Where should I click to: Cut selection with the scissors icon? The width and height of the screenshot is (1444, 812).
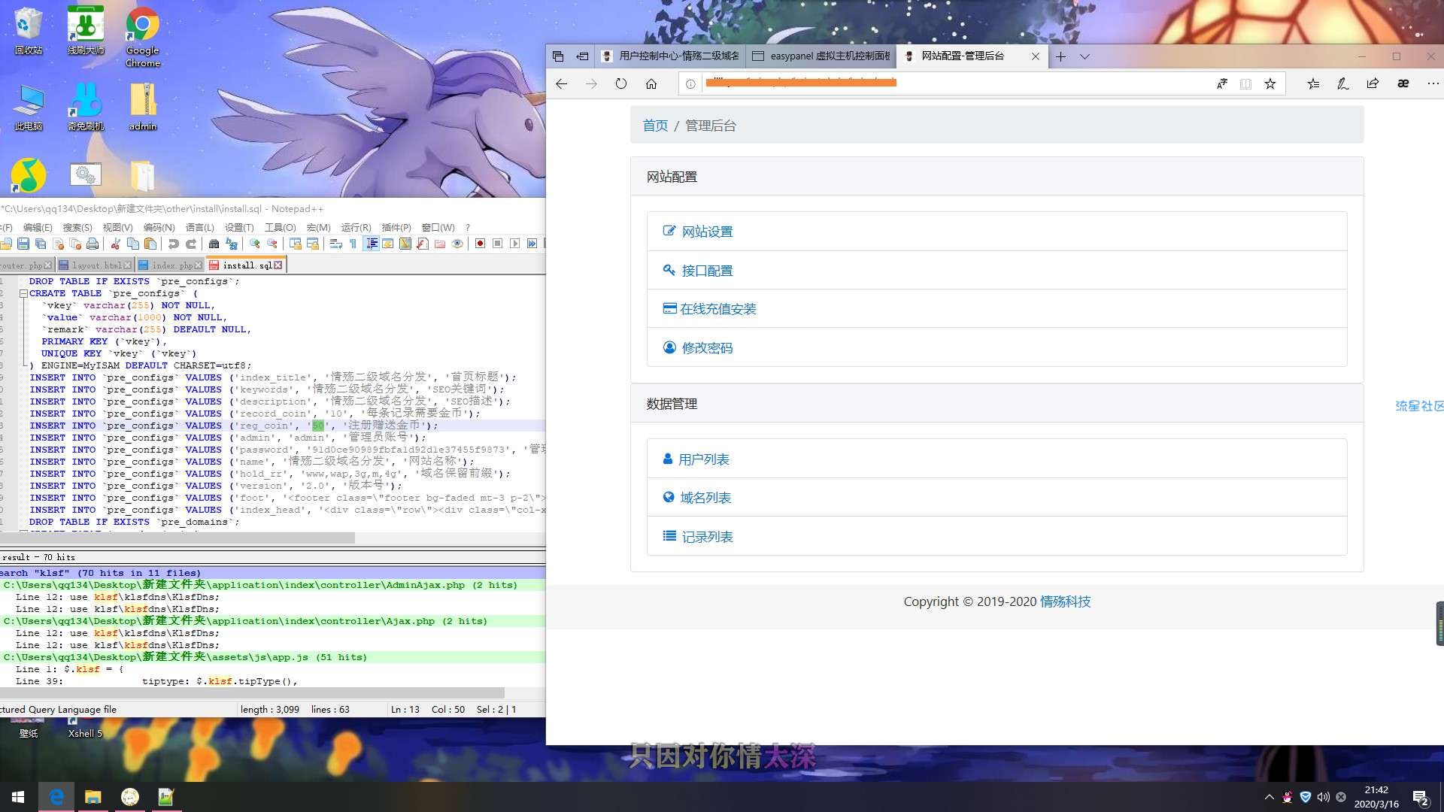(x=115, y=244)
